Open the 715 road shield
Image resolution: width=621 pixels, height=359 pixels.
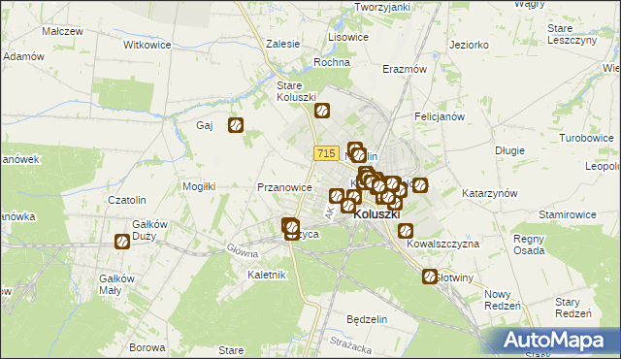click(x=326, y=153)
